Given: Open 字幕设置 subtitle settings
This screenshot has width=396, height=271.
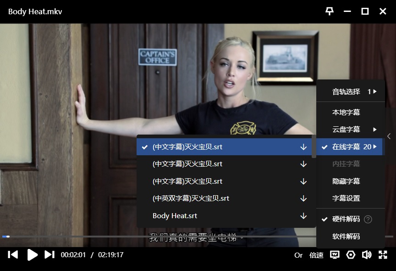Looking at the screenshot, I should click(346, 198).
